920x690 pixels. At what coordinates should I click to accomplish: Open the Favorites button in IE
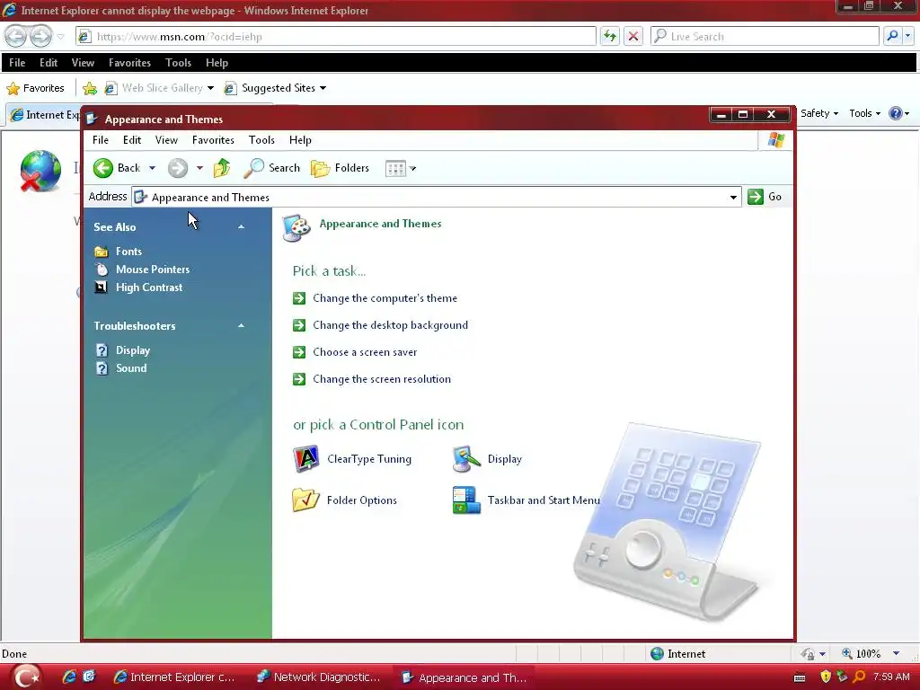click(x=36, y=88)
